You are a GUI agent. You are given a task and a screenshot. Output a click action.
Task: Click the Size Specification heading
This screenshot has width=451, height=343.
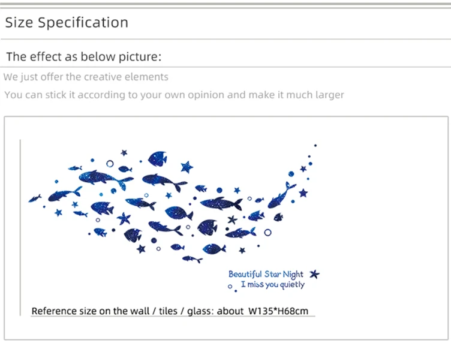pyautogui.click(x=67, y=22)
